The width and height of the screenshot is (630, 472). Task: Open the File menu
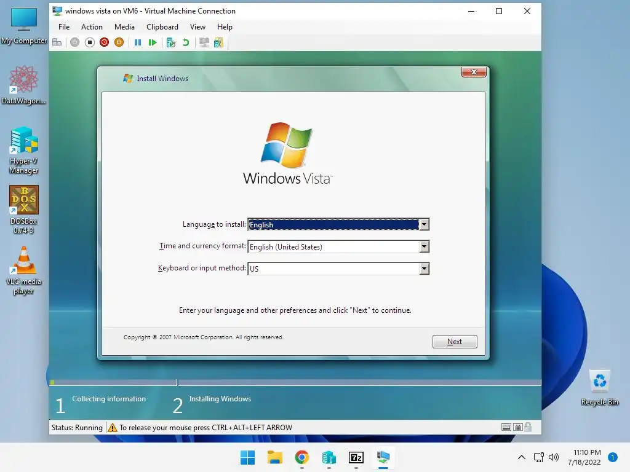coord(64,27)
